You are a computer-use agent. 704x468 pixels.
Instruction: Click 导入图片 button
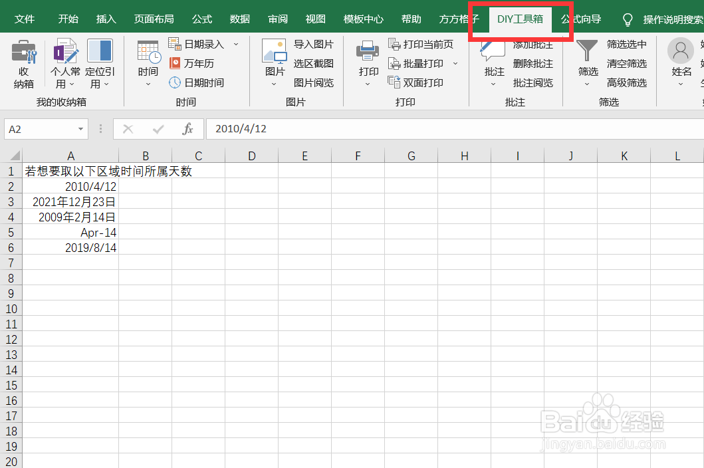313,44
